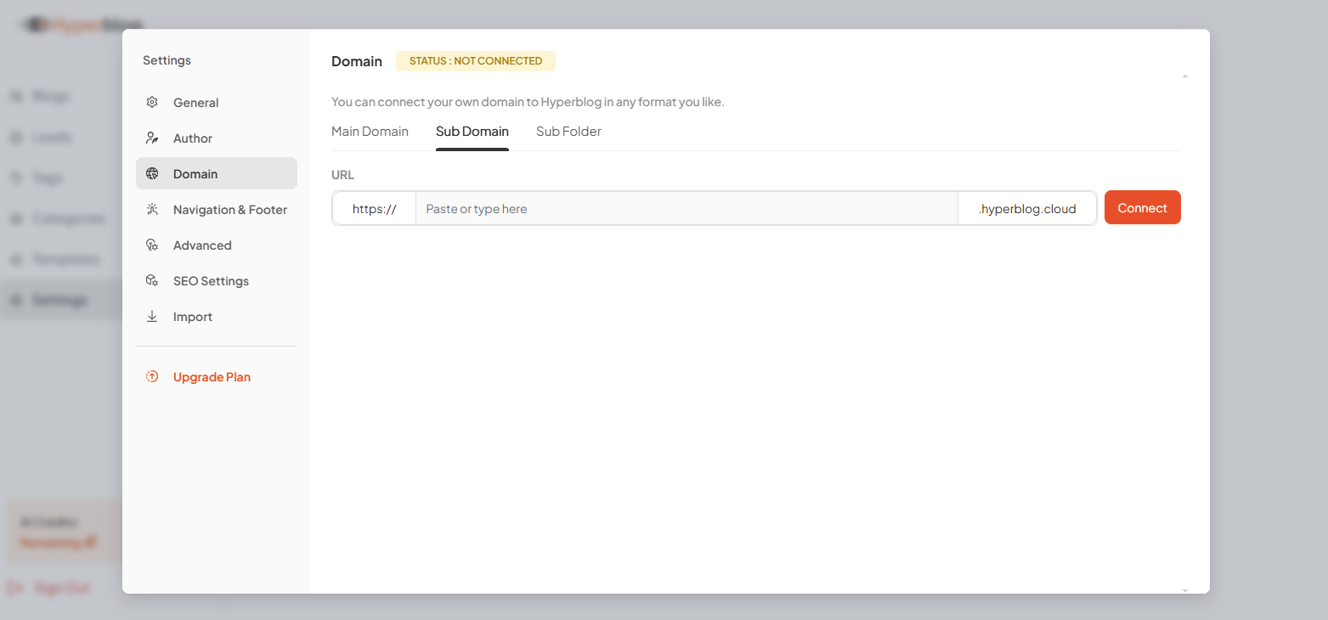Select the SEO Settings gear icon
Image resolution: width=1328 pixels, height=620 pixels.
click(x=152, y=280)
